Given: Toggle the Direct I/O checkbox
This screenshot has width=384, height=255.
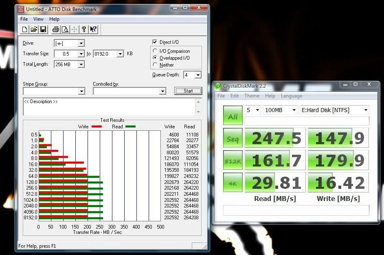Looking at the screenshot, I should (155, 42).
